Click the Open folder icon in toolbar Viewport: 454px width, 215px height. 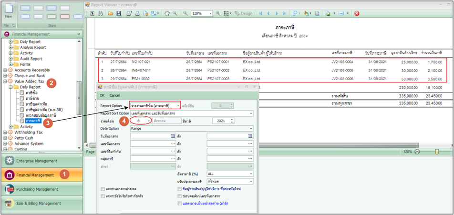click(x=110, y=13)
